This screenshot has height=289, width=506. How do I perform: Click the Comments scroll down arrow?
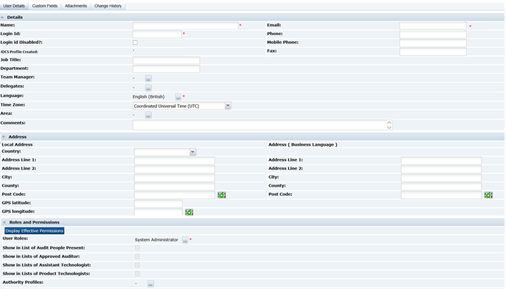(389, 128)
